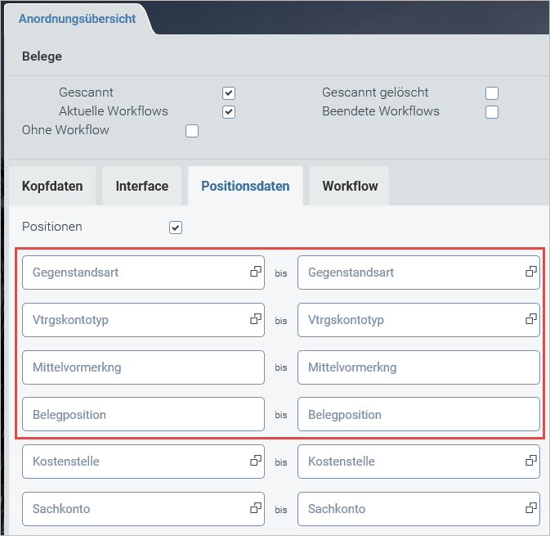The width and height of the screenshot is (550, 536).
Task: Click lookup icon in right Vtrgskontotyp field
Action: click(x=530, y=319)
